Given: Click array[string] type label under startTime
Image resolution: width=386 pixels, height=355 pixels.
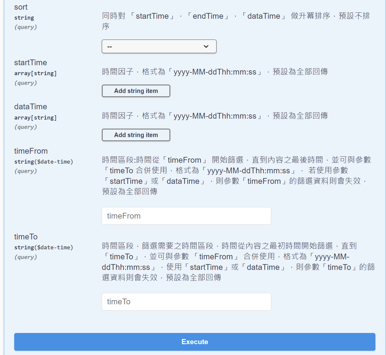Looking at the screenshot, I should (x=35, y=73).
